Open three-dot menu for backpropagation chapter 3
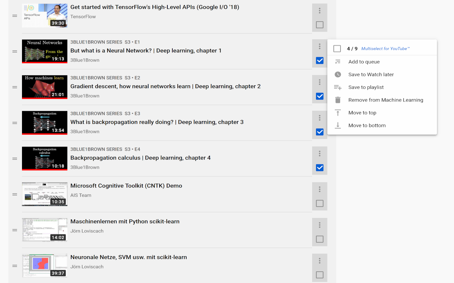Viewport: 454px width, 283px height. 320,118
